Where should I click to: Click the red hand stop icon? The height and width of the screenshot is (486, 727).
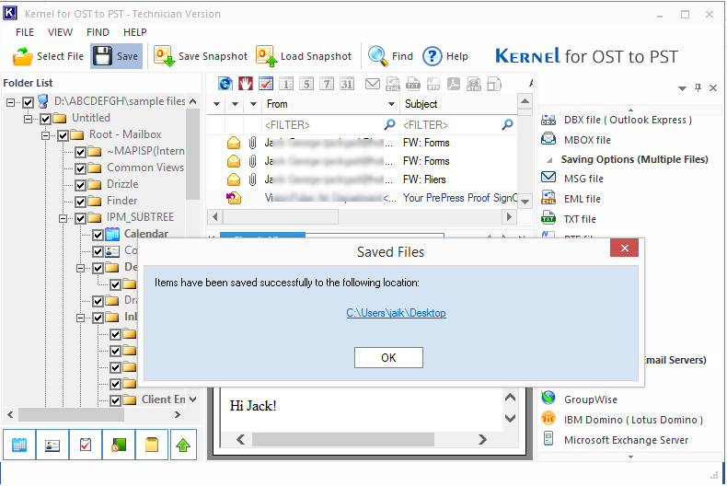tap(246, 84)
